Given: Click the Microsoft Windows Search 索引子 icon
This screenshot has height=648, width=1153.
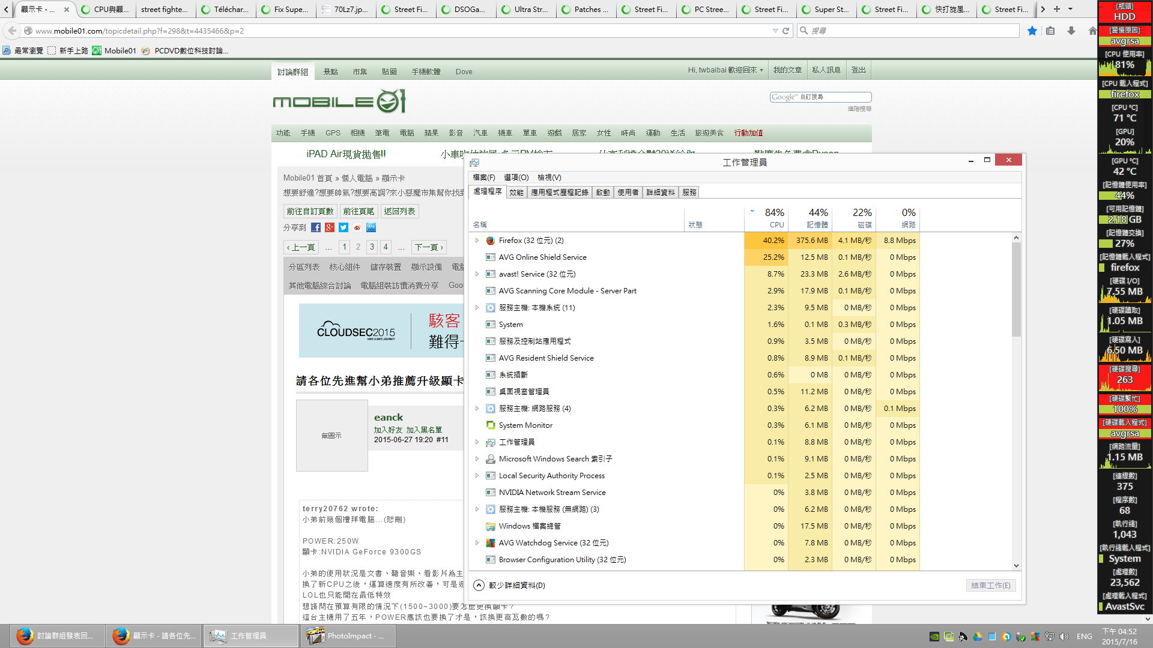Looking at the screenshot, I should (490, 459).
